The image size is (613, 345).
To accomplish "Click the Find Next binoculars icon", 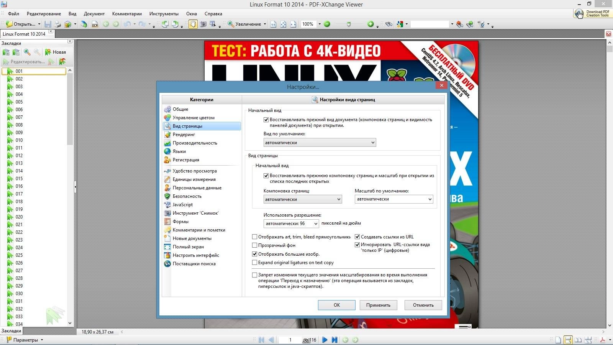I will coord(470,24).
